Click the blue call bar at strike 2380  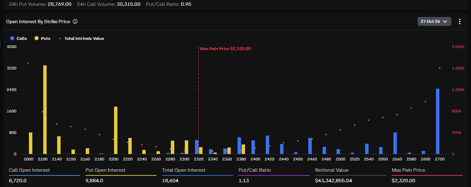tap(239, 145)
